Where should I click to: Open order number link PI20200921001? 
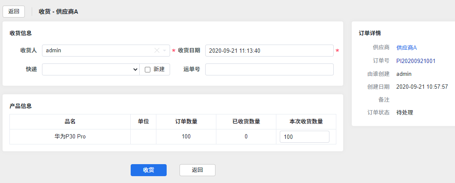tap(416, 61)
